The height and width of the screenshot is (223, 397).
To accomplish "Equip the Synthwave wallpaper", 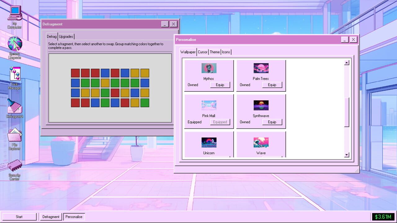I will tap(272, 122).
